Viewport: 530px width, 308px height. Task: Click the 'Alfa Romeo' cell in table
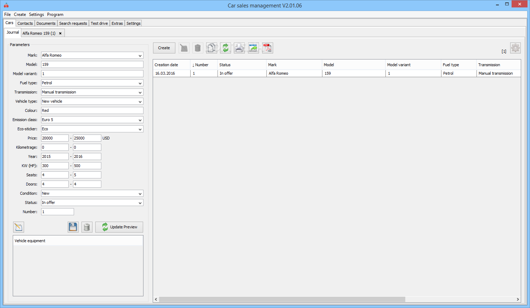tap(294, 73)
